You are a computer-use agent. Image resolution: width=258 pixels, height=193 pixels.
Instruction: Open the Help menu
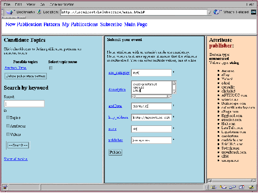coord(250,4)
